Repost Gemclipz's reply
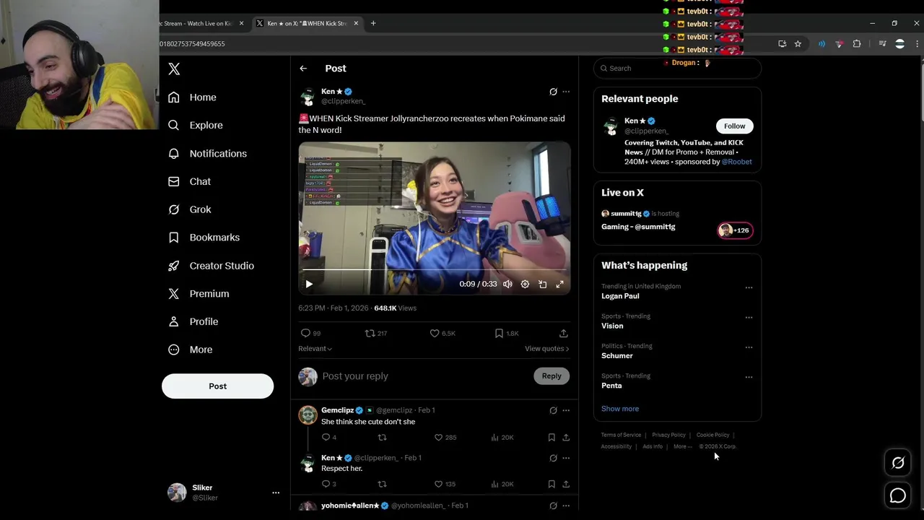 [382, 437]
